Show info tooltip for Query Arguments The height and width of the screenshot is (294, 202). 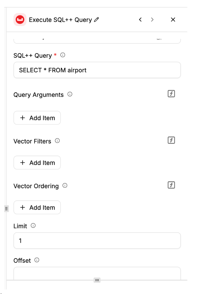pos(70,94)
